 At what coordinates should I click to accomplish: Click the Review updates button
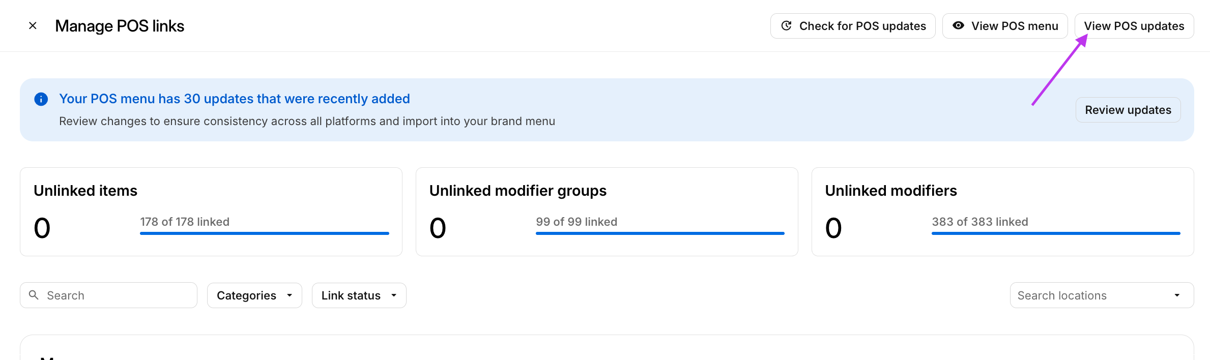(1128, 110)
